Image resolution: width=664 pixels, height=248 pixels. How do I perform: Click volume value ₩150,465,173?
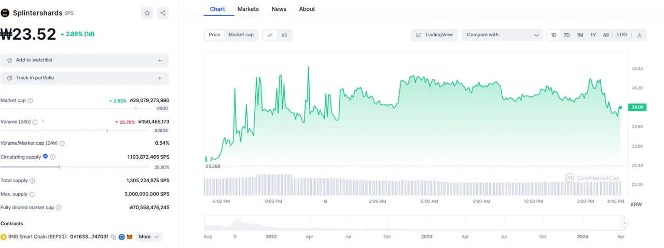coord(154,122)
